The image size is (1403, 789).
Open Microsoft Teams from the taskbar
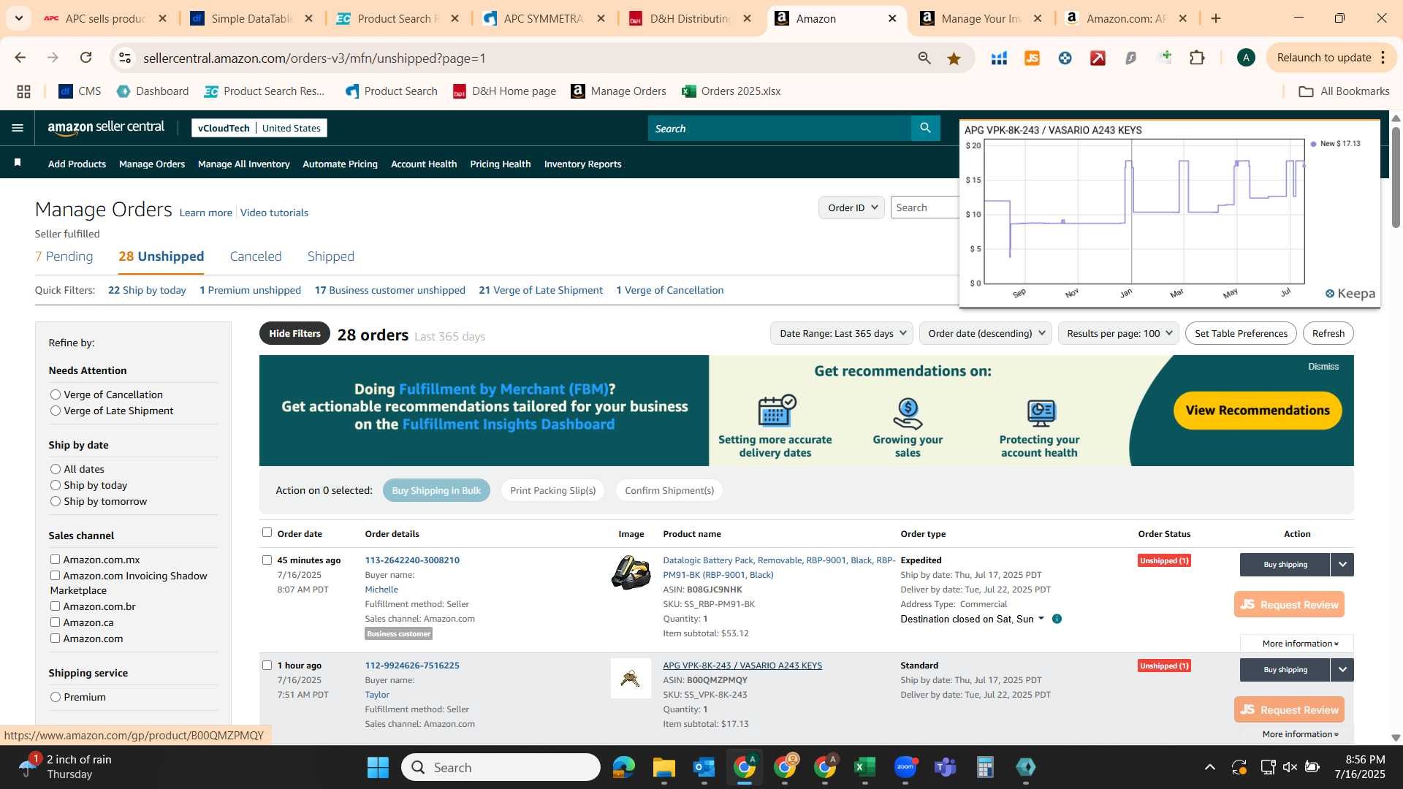[946, 767]
